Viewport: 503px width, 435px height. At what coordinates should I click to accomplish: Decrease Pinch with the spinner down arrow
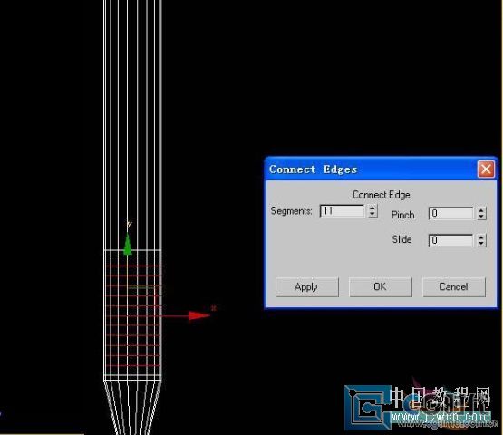click(481, 217)
